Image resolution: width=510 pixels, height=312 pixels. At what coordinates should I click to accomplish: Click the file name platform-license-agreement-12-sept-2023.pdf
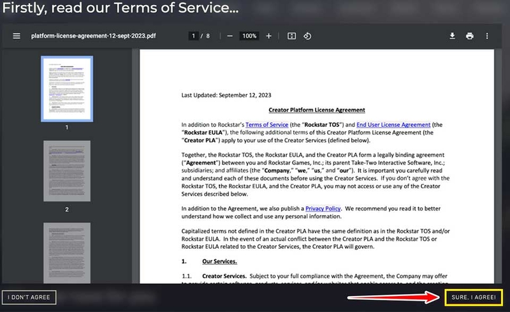point(93,36)
